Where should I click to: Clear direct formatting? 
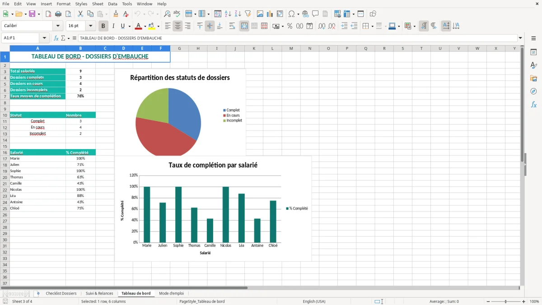pos(126,14)
